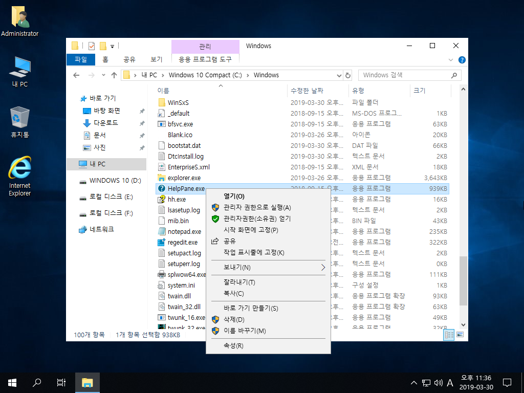Open the recent locations dropdown arrow
524x393 pixels.
[103, 75]
